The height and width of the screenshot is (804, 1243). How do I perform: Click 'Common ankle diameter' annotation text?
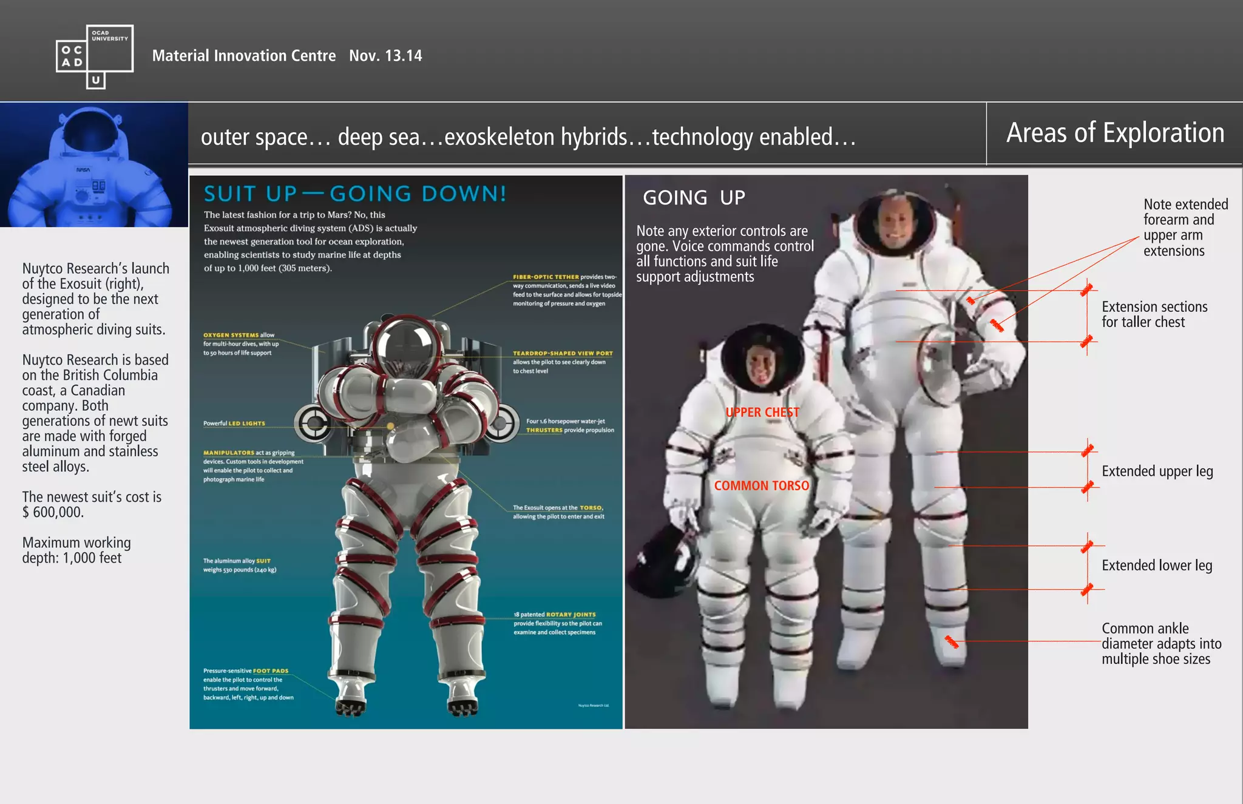pyautogui.click(x=1161, y=644)
